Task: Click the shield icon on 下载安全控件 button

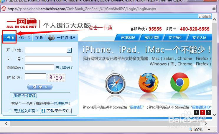Action: (43, 111)
